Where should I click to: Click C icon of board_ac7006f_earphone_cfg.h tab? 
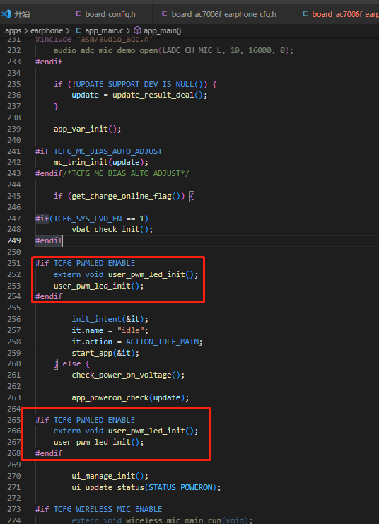(x=164, y=13)
